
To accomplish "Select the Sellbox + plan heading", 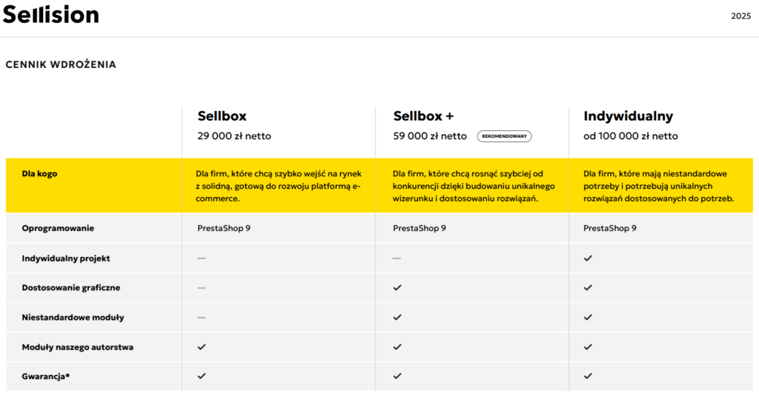I will [x=423, y=116].
